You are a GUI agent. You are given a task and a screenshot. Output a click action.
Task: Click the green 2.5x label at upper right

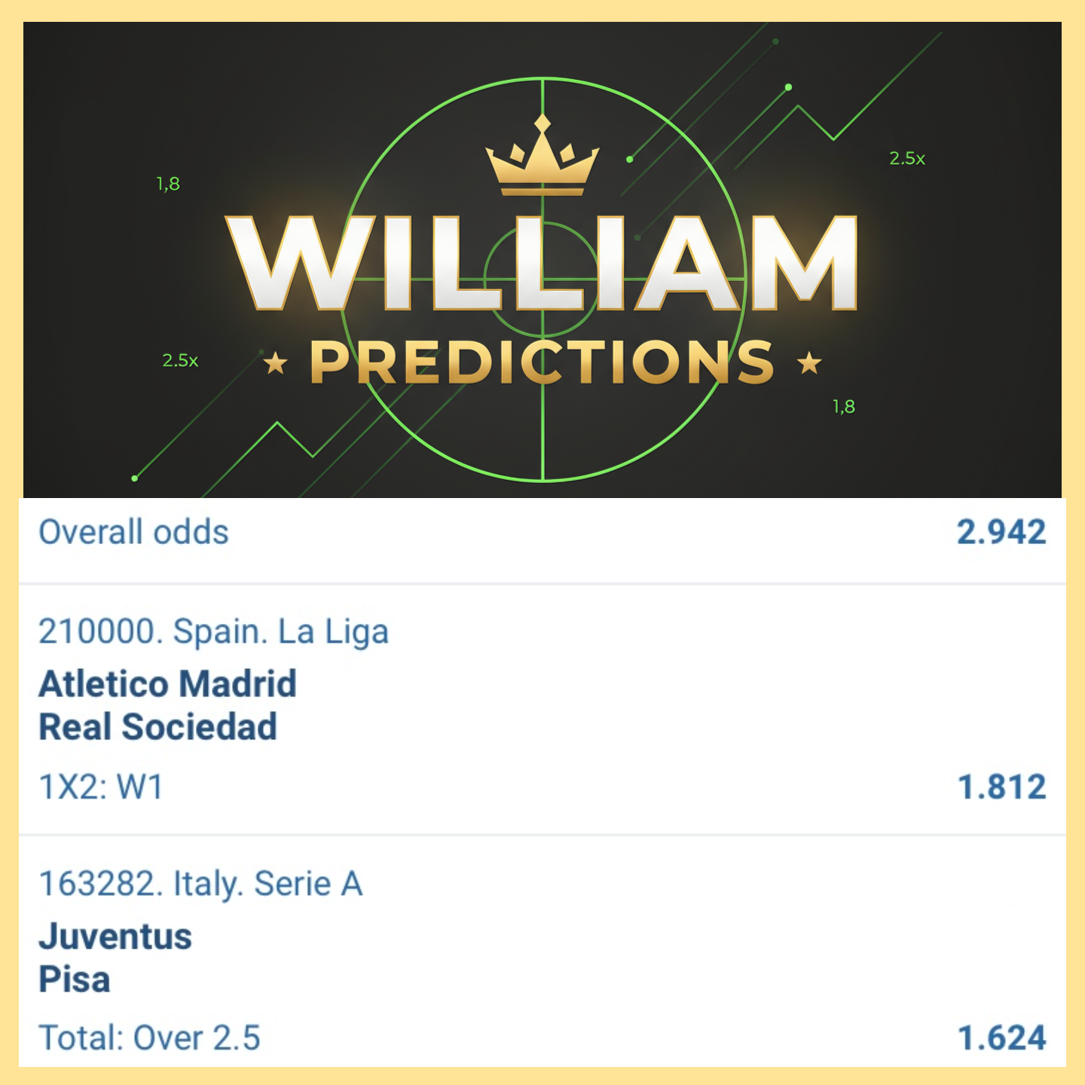pos(906,159)
